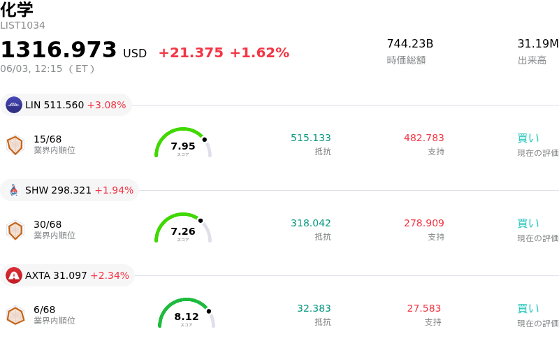
Task: Open the SHW radar hexagon rank icon
Action: pos(15,230)
